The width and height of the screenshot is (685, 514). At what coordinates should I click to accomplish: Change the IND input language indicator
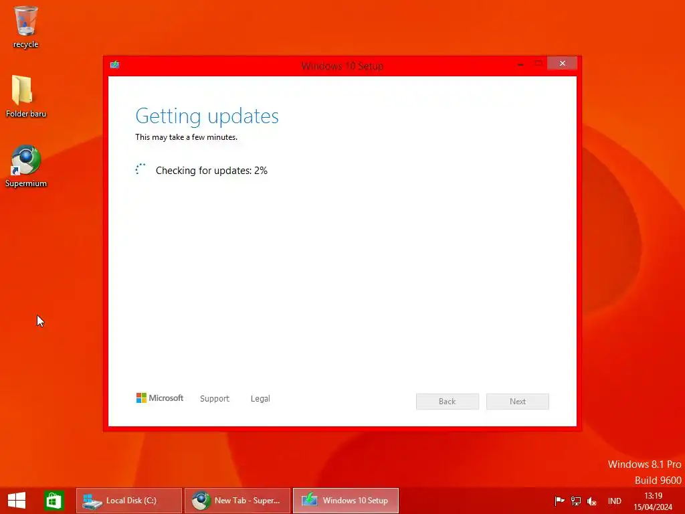pos(614,501)
